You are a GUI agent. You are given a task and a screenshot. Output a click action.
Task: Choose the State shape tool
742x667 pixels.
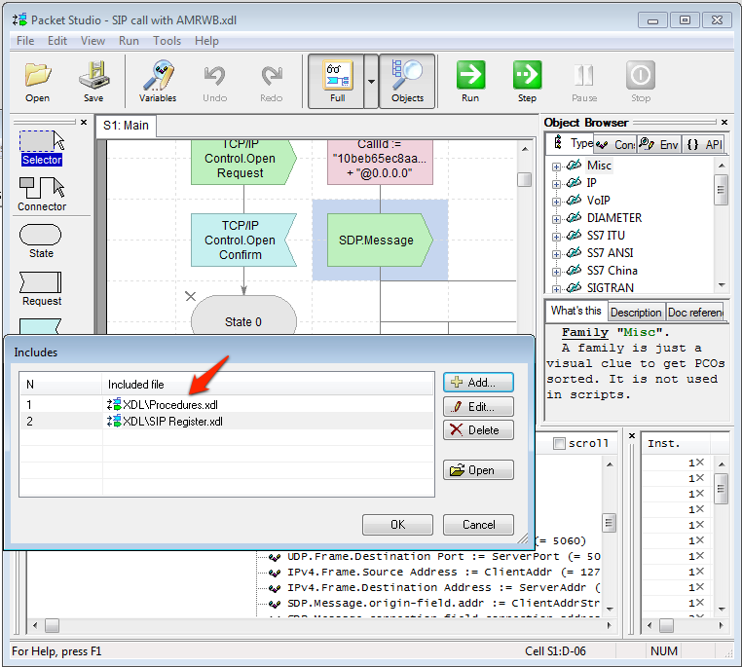tap(41, 241)
